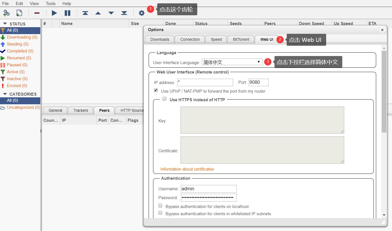
Task: Click the Delete torrent minus icon
Action: coord(37,13)
